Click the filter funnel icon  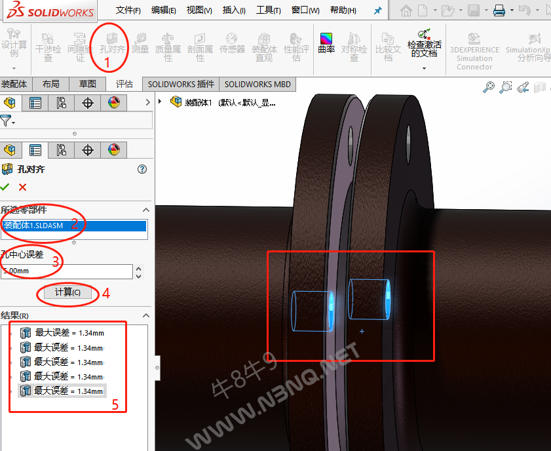(6, 120)
